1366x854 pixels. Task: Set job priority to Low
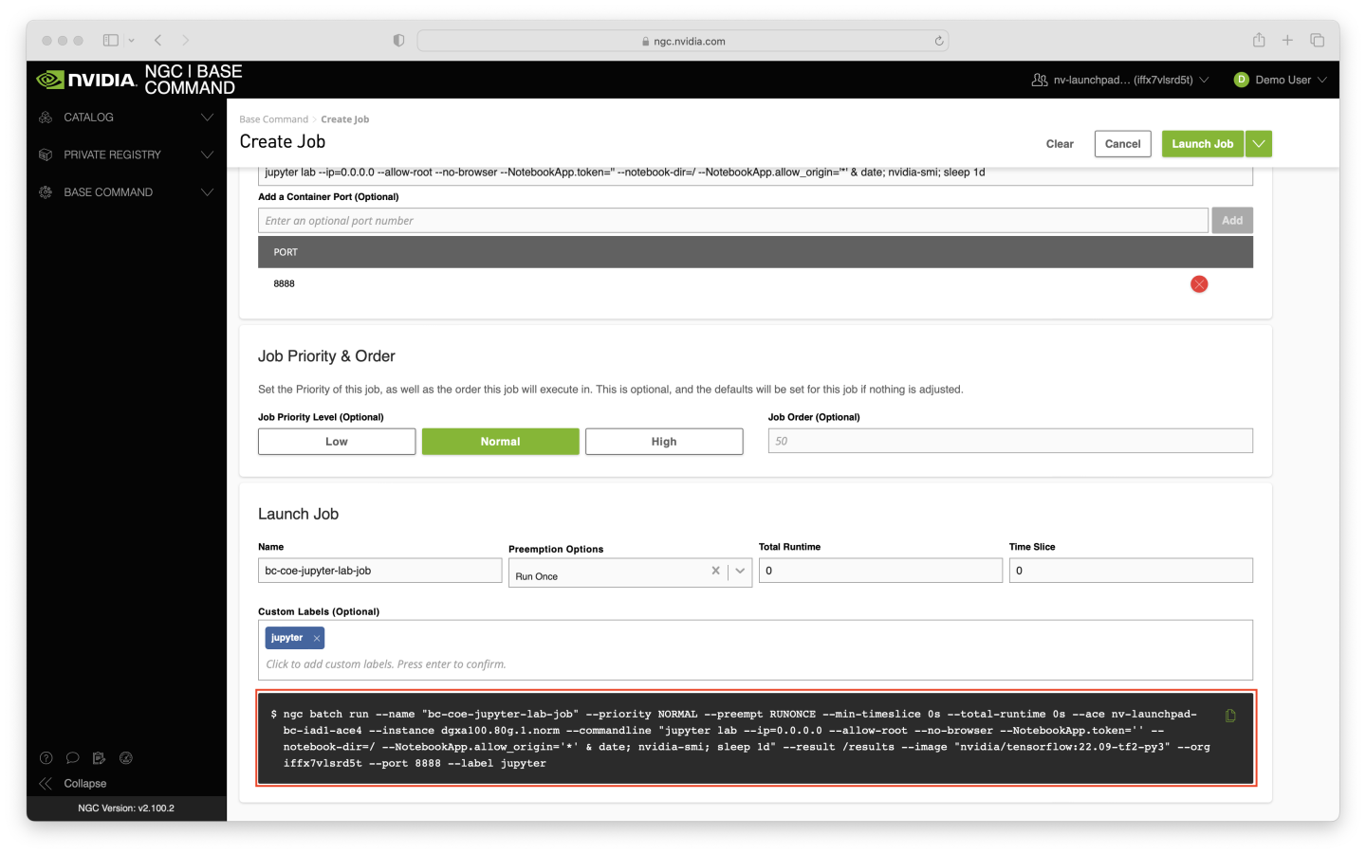pos(337,442)
